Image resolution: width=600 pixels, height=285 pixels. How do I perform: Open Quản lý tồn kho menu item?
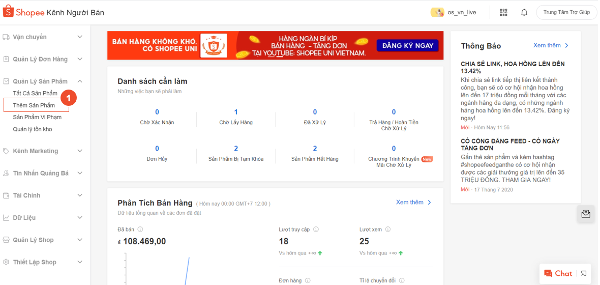33,129
